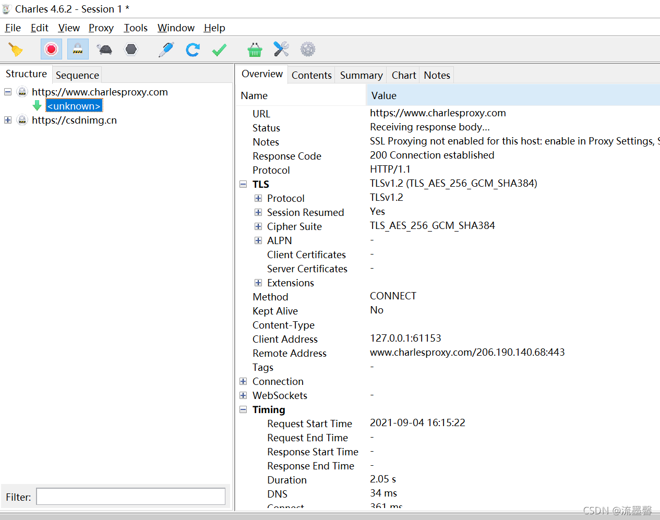Screen dimensions: 660x520
Task: Click the Filter input field
Action: (x=131, y=497)
